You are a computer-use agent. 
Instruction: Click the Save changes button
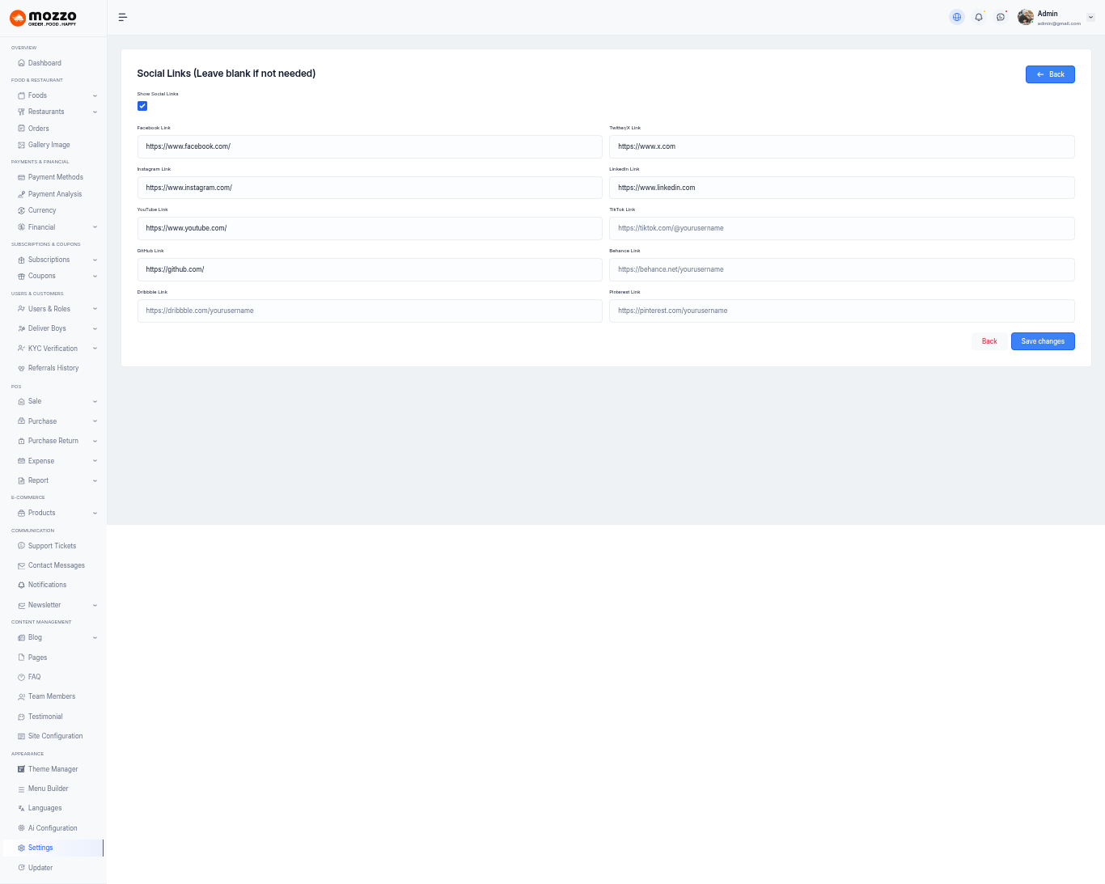pyautogui.click(x=1042, y=341)
